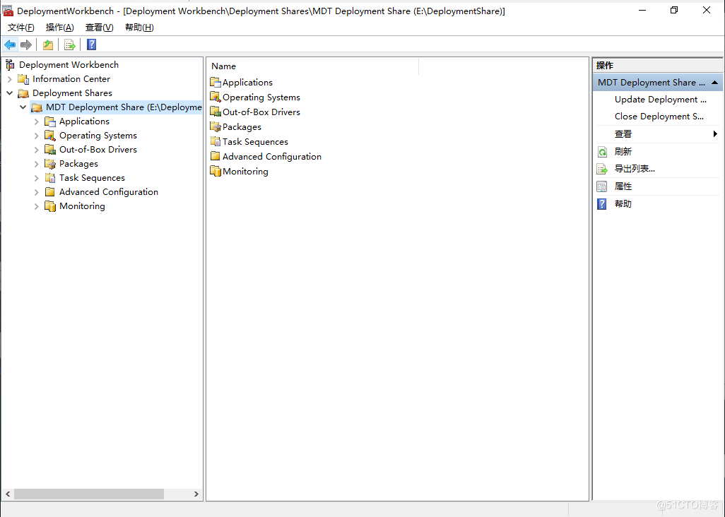Select Monitoring label in center list
Image resolution: width=725 pixels, height=517 pixels.
pos(245,172)
